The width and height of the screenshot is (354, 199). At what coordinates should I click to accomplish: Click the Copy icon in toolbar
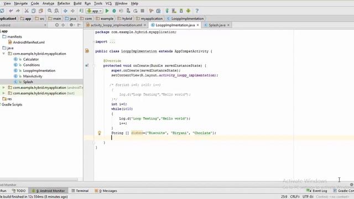(x=34, y=11)
